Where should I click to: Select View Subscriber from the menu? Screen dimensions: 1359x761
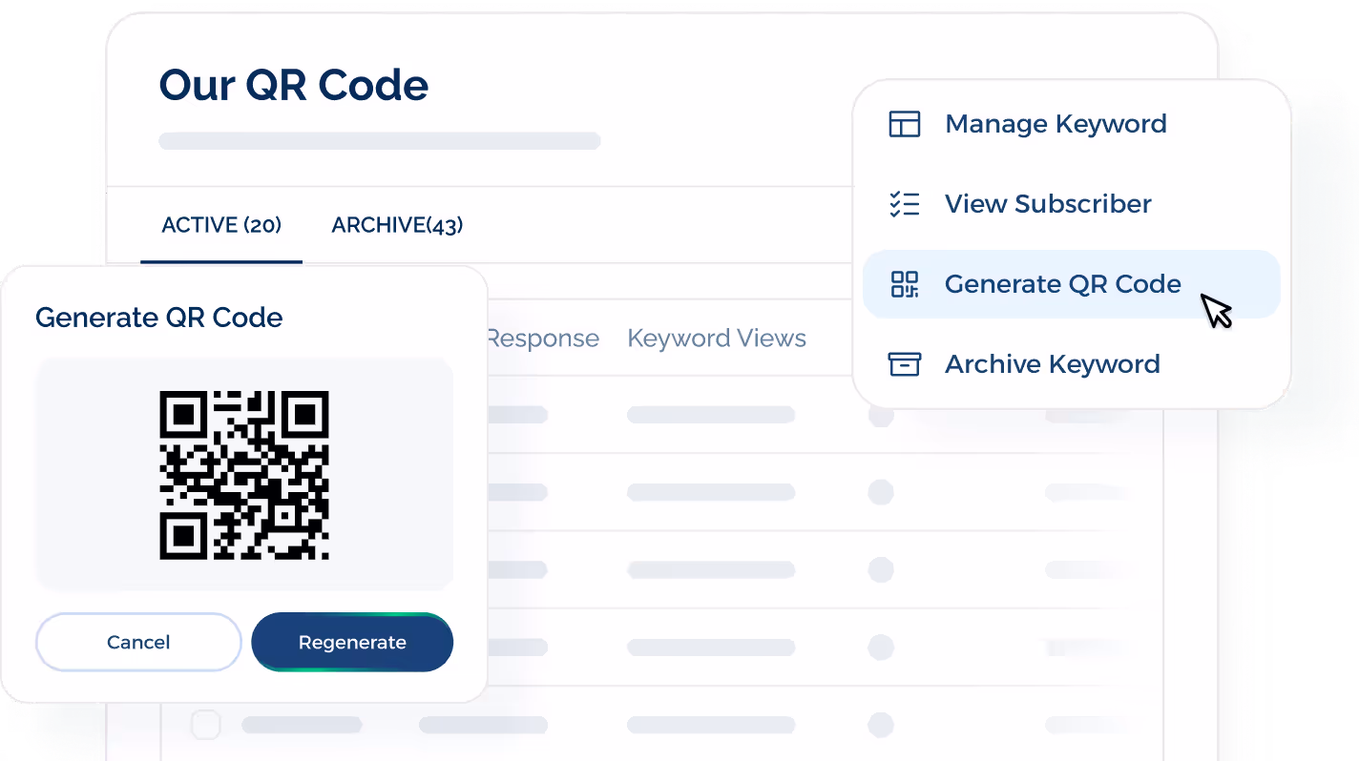click(1047, 203)
